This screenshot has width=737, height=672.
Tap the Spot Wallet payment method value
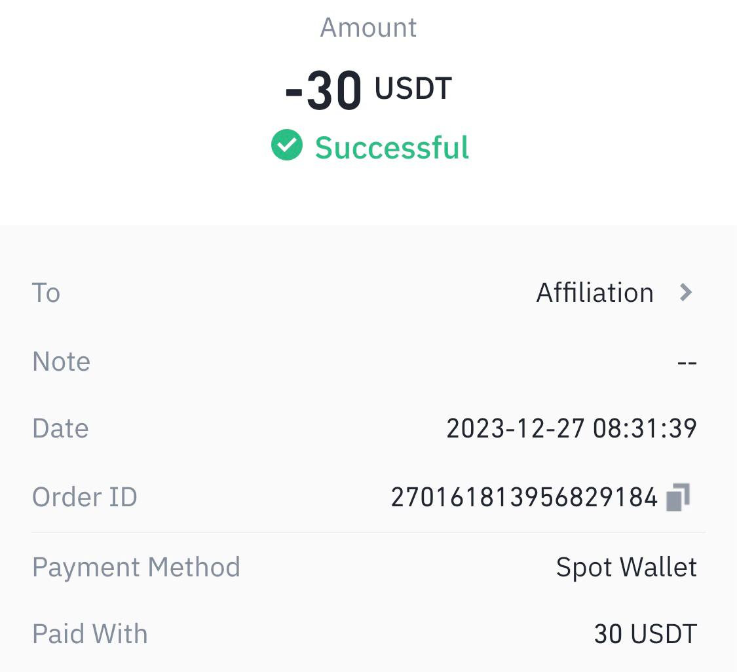coord(626,567)
